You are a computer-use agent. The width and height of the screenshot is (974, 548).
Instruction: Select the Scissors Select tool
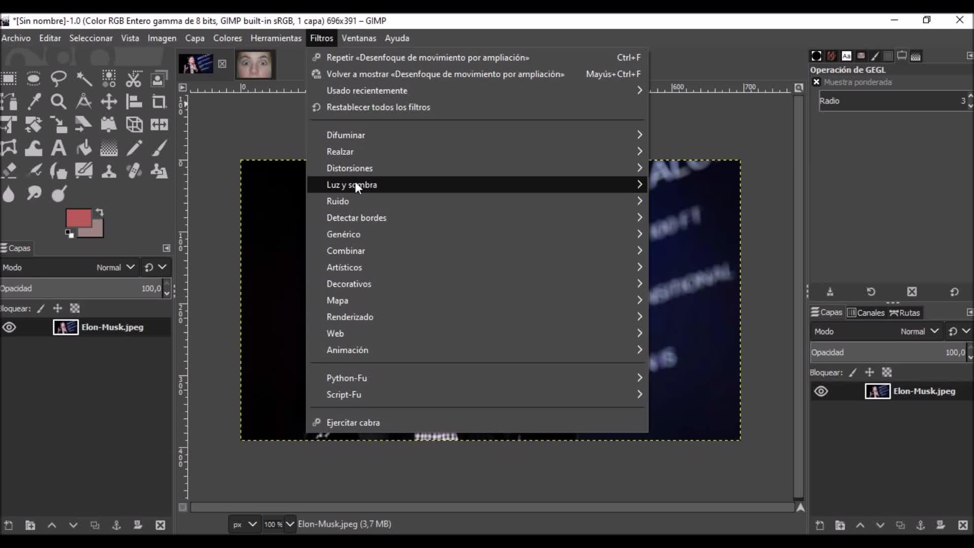133,78
